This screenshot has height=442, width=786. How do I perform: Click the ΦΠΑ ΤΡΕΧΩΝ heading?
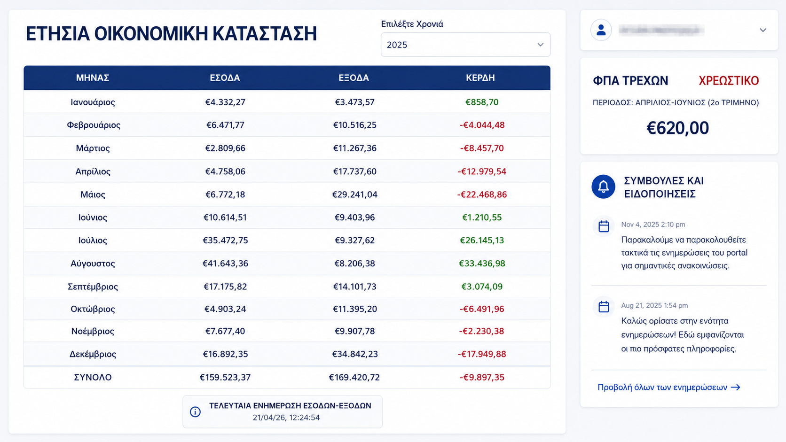[630, 81]
